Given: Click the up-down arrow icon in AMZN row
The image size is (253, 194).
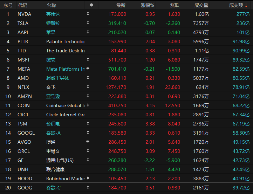Looking at the screenshot, I should coord(88,96).
